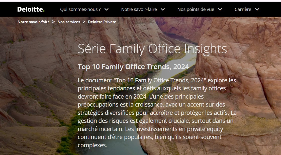
Task: Click the green dot in Deloitte logo
Action: (x=44, y=11)
